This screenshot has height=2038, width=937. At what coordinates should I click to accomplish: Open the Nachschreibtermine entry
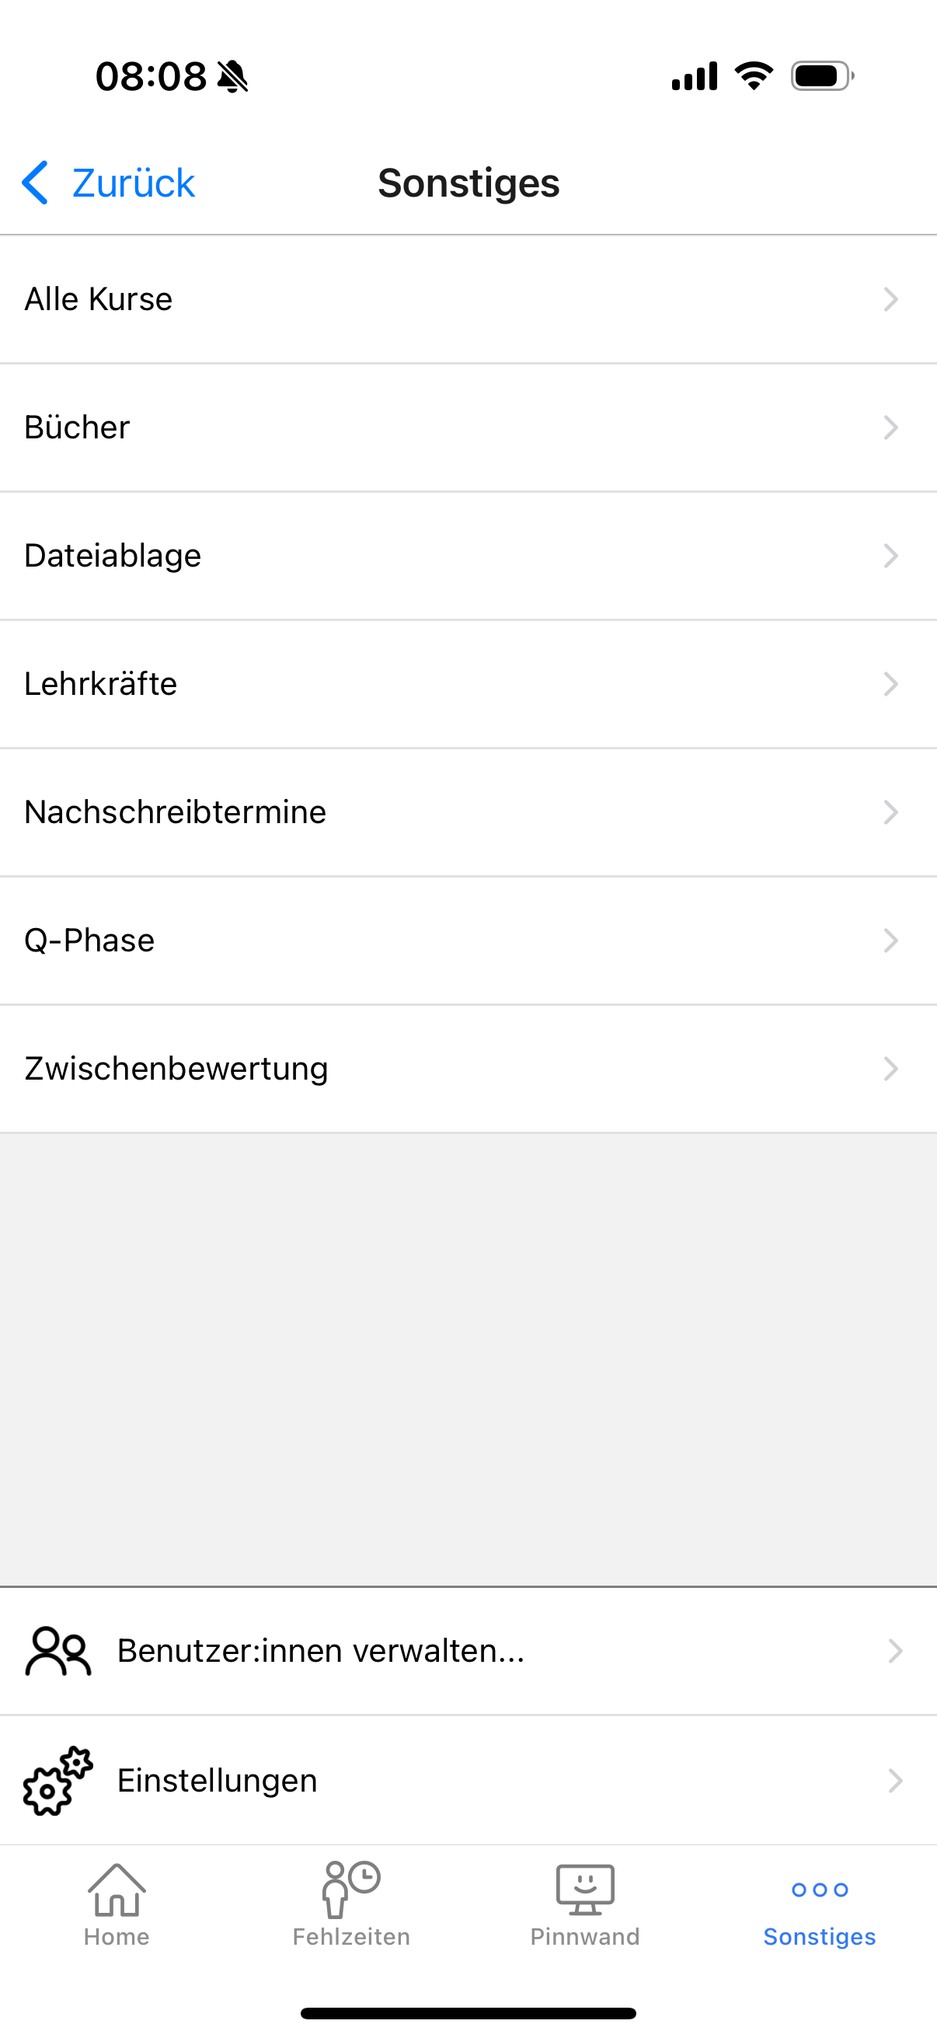click(x=468, y=812)
